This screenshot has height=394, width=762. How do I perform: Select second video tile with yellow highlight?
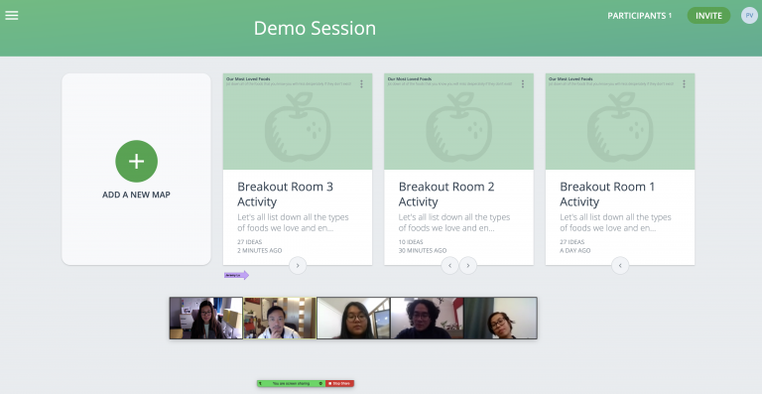click(x=280, y=319)
